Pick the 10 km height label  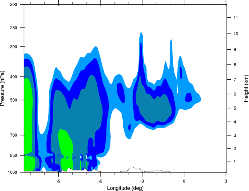click(236, 34)
